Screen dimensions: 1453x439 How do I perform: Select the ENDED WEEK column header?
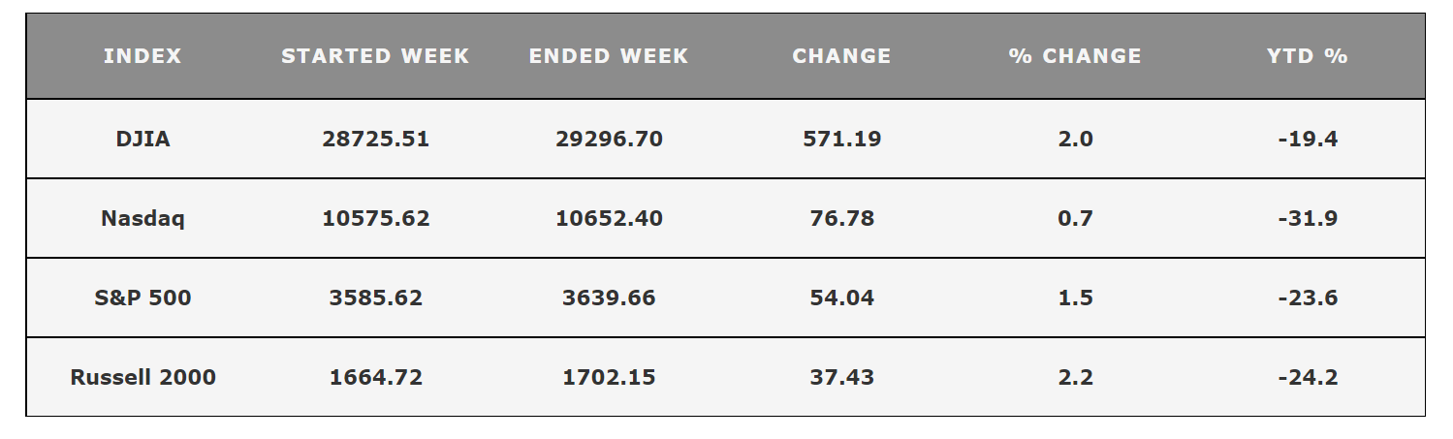click(609, 56)
